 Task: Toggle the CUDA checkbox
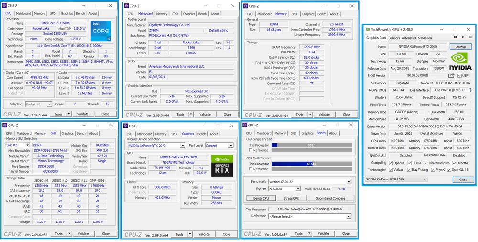(x=410, y=163)
